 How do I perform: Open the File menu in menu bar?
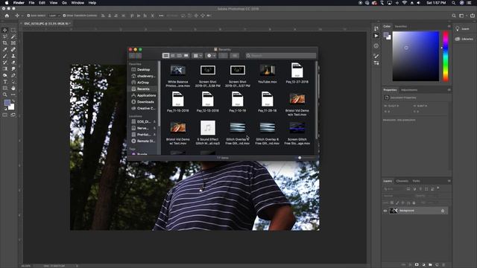(31, 3)
